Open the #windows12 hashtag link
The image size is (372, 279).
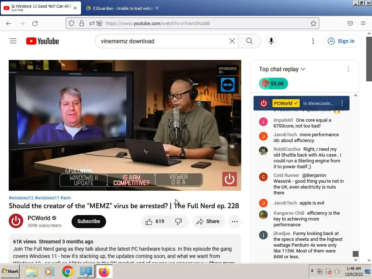pos(21,198)
